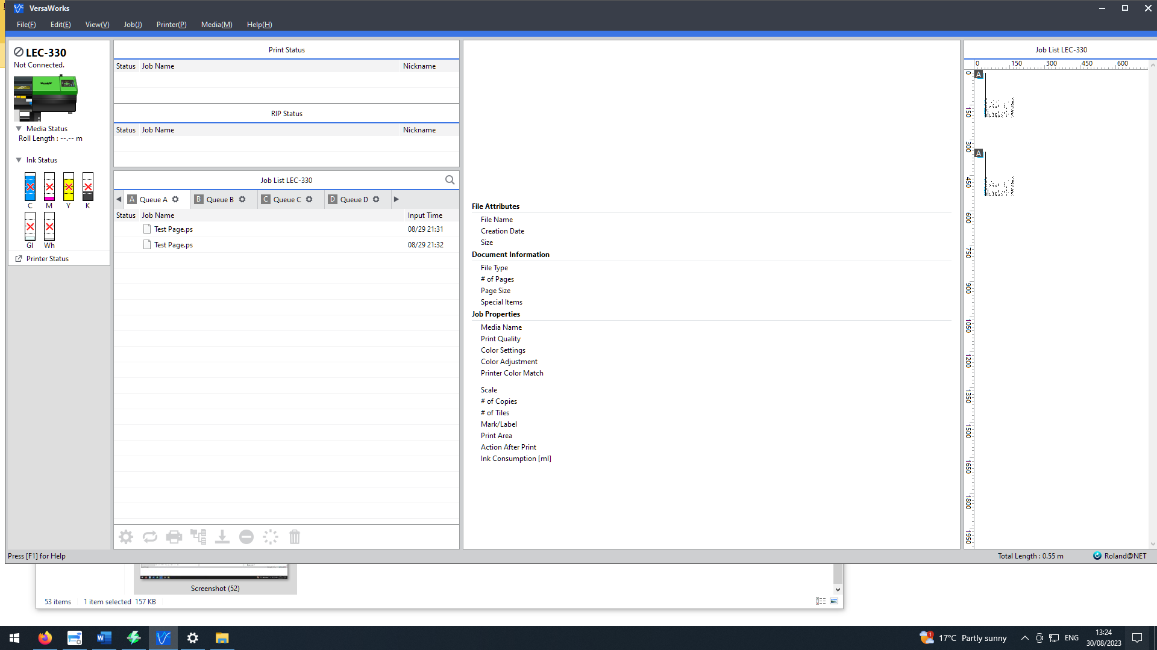
Task: Click scroll up arrow in layout preview
Action: (x=1153, y=65)
